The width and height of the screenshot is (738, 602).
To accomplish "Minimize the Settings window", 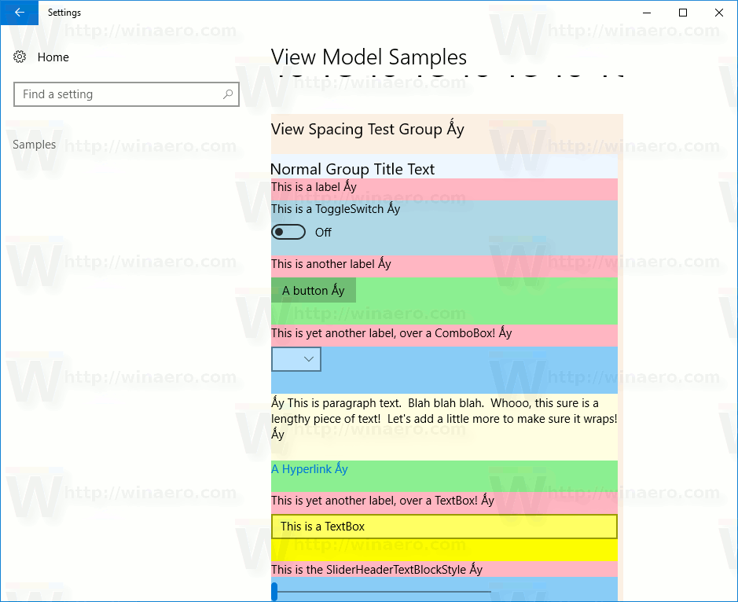I will coord(647,13).
